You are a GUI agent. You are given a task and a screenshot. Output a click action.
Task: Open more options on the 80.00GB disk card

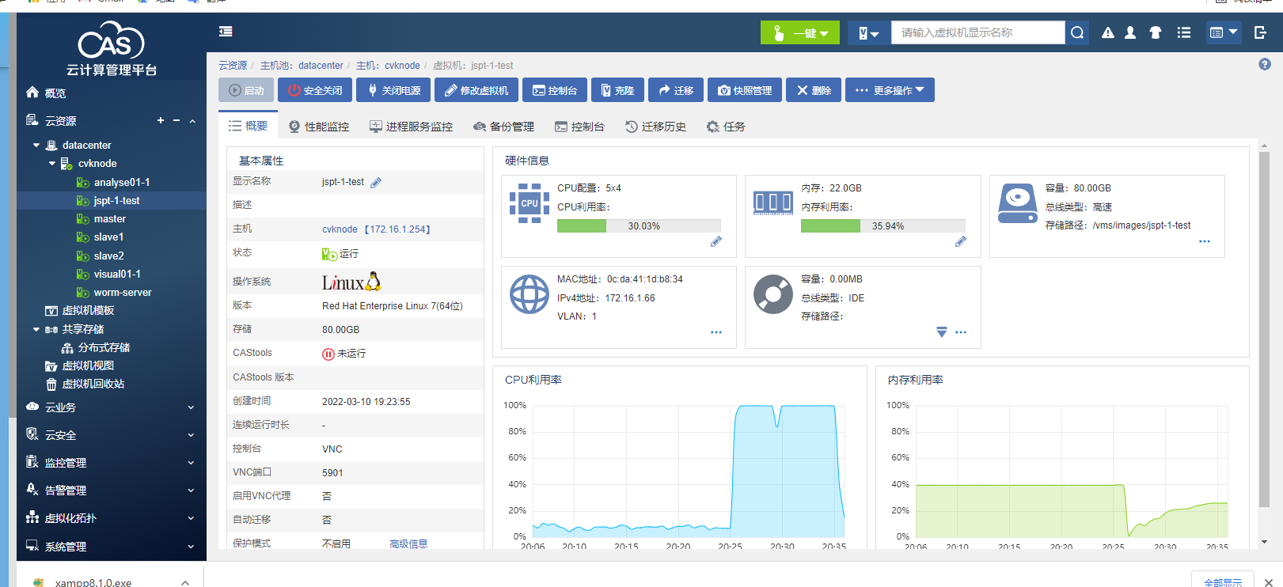pos(1205,241)
